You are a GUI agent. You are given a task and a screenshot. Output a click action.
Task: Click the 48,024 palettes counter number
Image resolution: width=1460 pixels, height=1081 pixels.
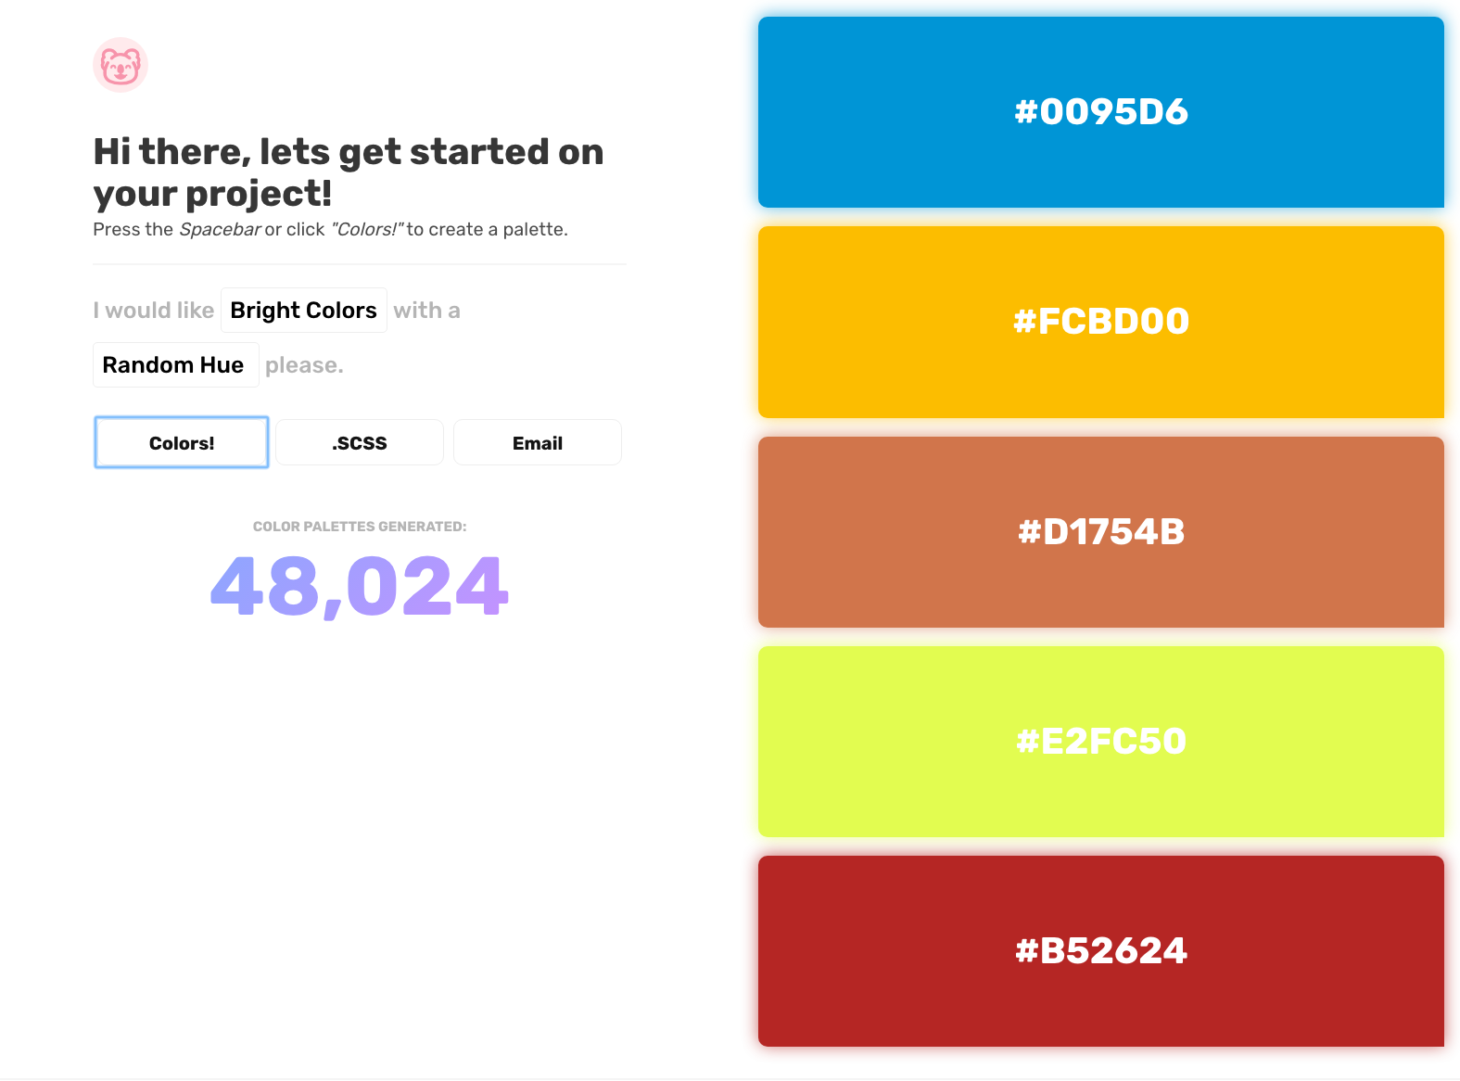coord(360,586)
